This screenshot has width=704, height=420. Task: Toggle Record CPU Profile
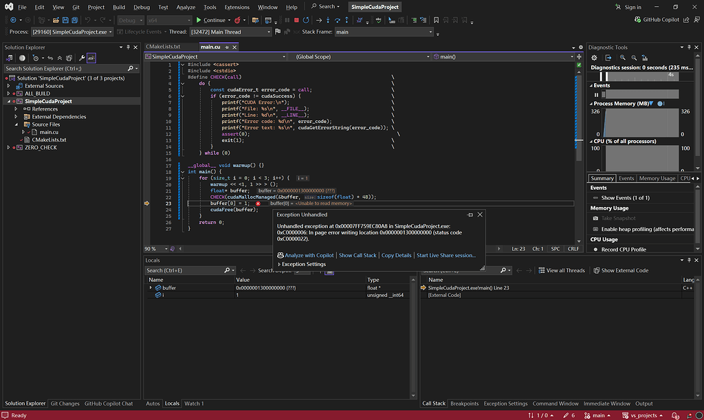click(624, 249)
